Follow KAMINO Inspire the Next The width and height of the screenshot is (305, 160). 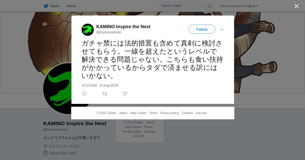click(x=202, y=29)
